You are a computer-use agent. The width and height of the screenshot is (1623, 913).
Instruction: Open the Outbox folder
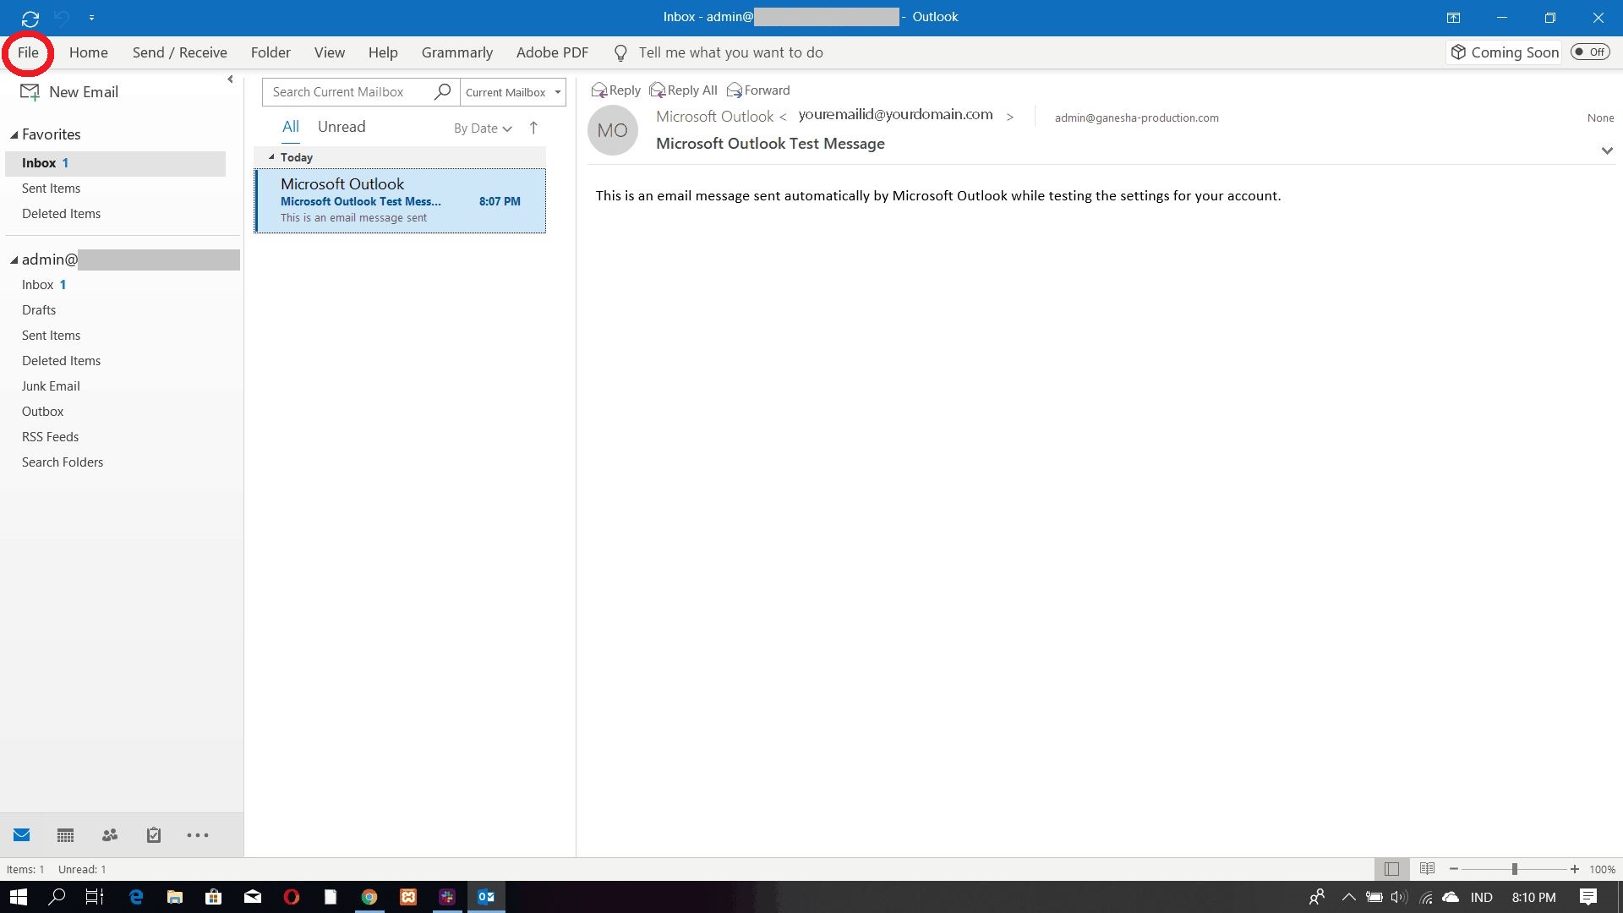(43, 412)
